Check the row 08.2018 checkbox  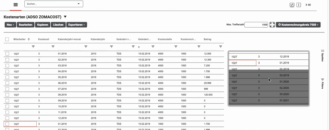[7, 95]
